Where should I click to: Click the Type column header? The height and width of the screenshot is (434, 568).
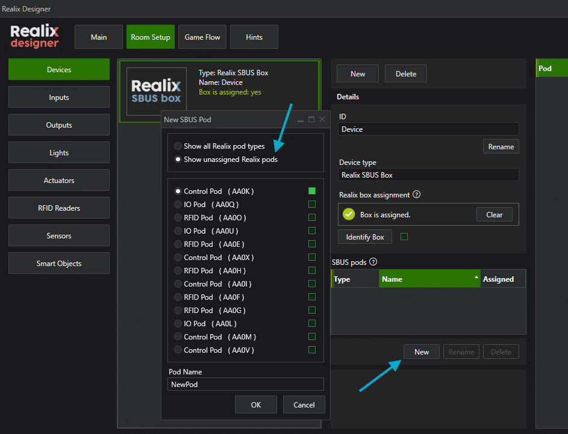pos(355,279)
